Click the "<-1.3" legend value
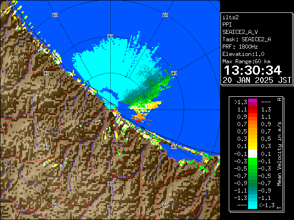294x220 pixels. tap(266, 205)
